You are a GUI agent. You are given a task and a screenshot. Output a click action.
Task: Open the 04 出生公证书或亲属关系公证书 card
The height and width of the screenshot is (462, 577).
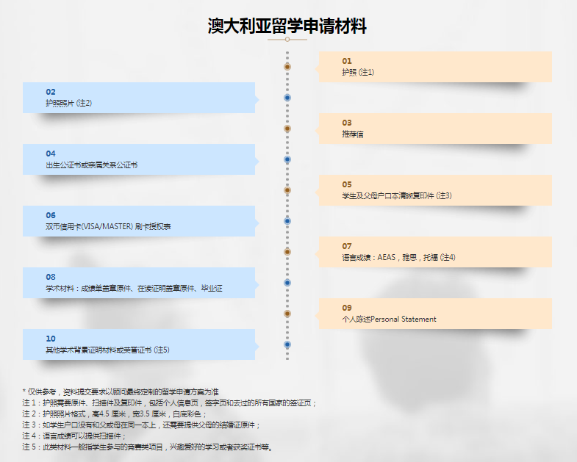(139, 159)
